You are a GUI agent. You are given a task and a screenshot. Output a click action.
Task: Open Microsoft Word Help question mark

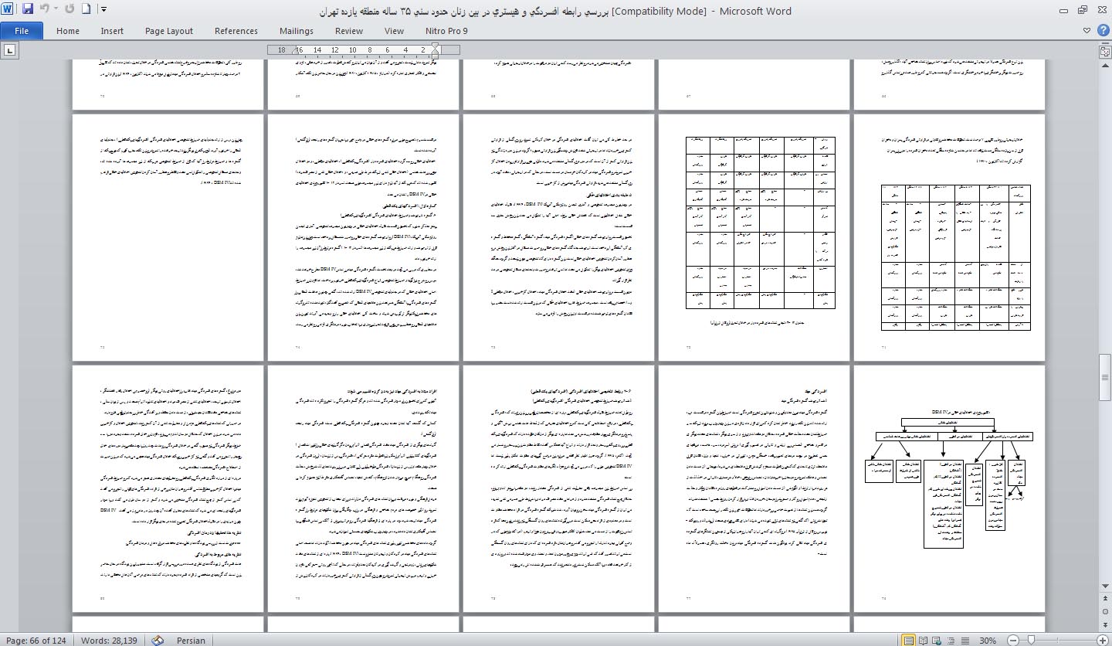tap(1102, 31)
